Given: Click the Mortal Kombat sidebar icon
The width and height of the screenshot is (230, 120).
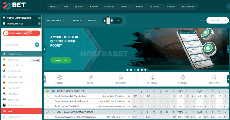Looking at the screenshot, I should 4,105.
